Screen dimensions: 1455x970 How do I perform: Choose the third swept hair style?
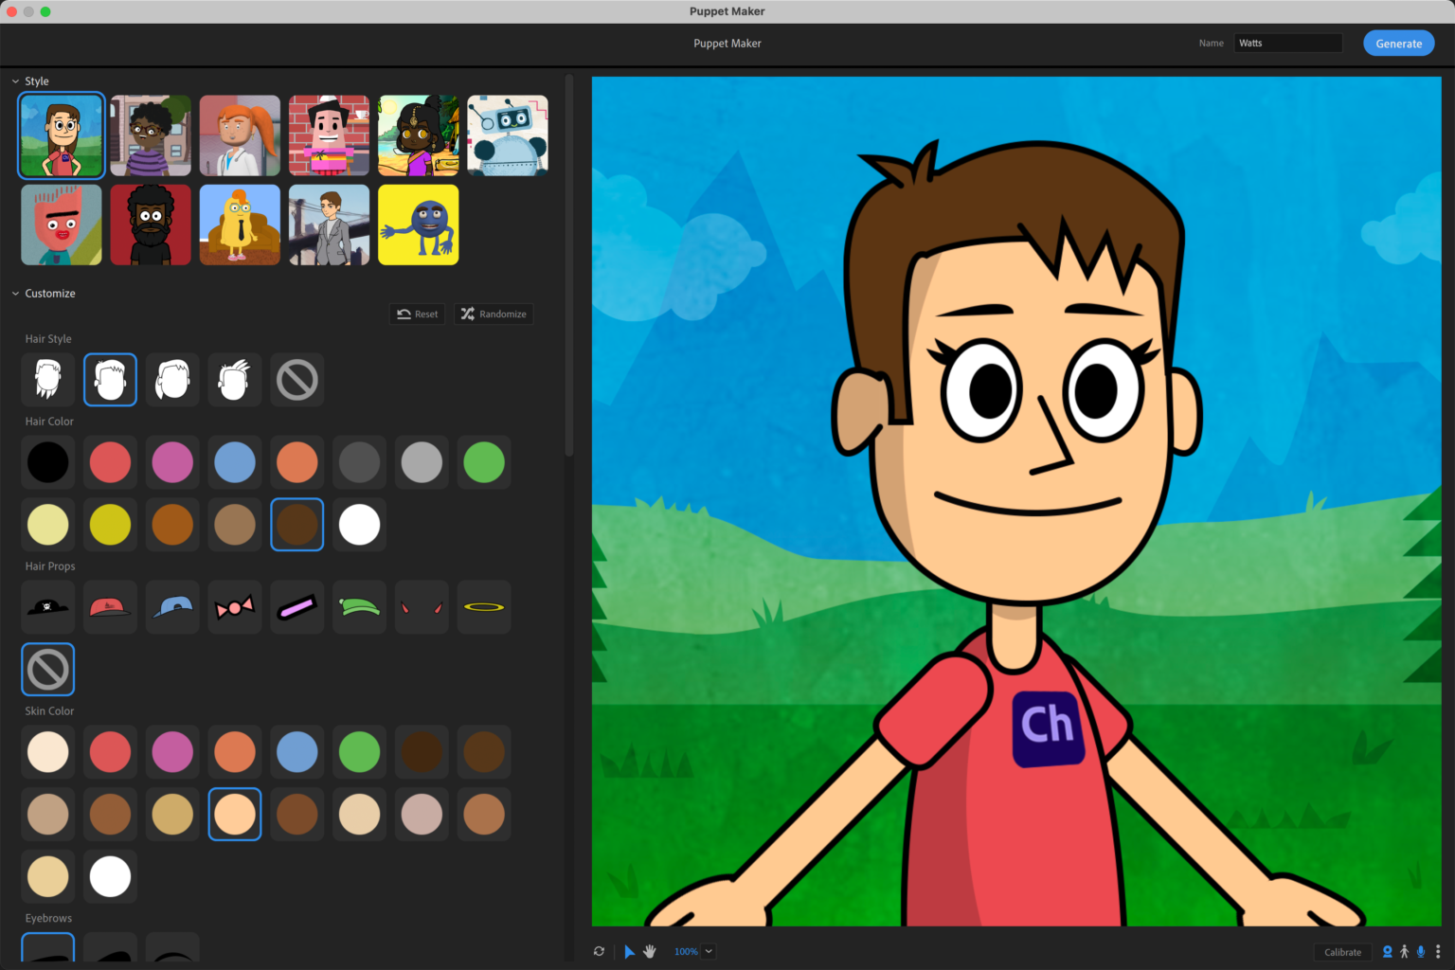tap(172, 380)
